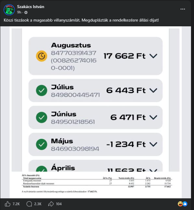This screenshot has height=210, width=194.
Task: Click the green checkmark beside Július
Action: (42, 91)
